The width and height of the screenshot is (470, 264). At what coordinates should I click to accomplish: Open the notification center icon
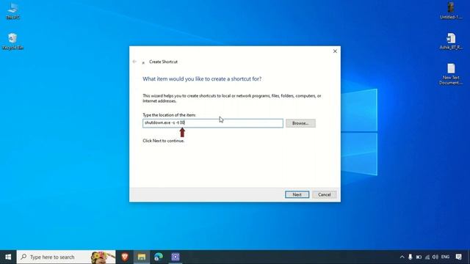[x=458, y=257]
